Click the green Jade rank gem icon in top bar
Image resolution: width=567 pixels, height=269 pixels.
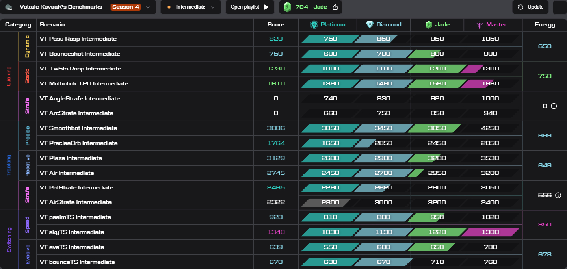(288, 7)
